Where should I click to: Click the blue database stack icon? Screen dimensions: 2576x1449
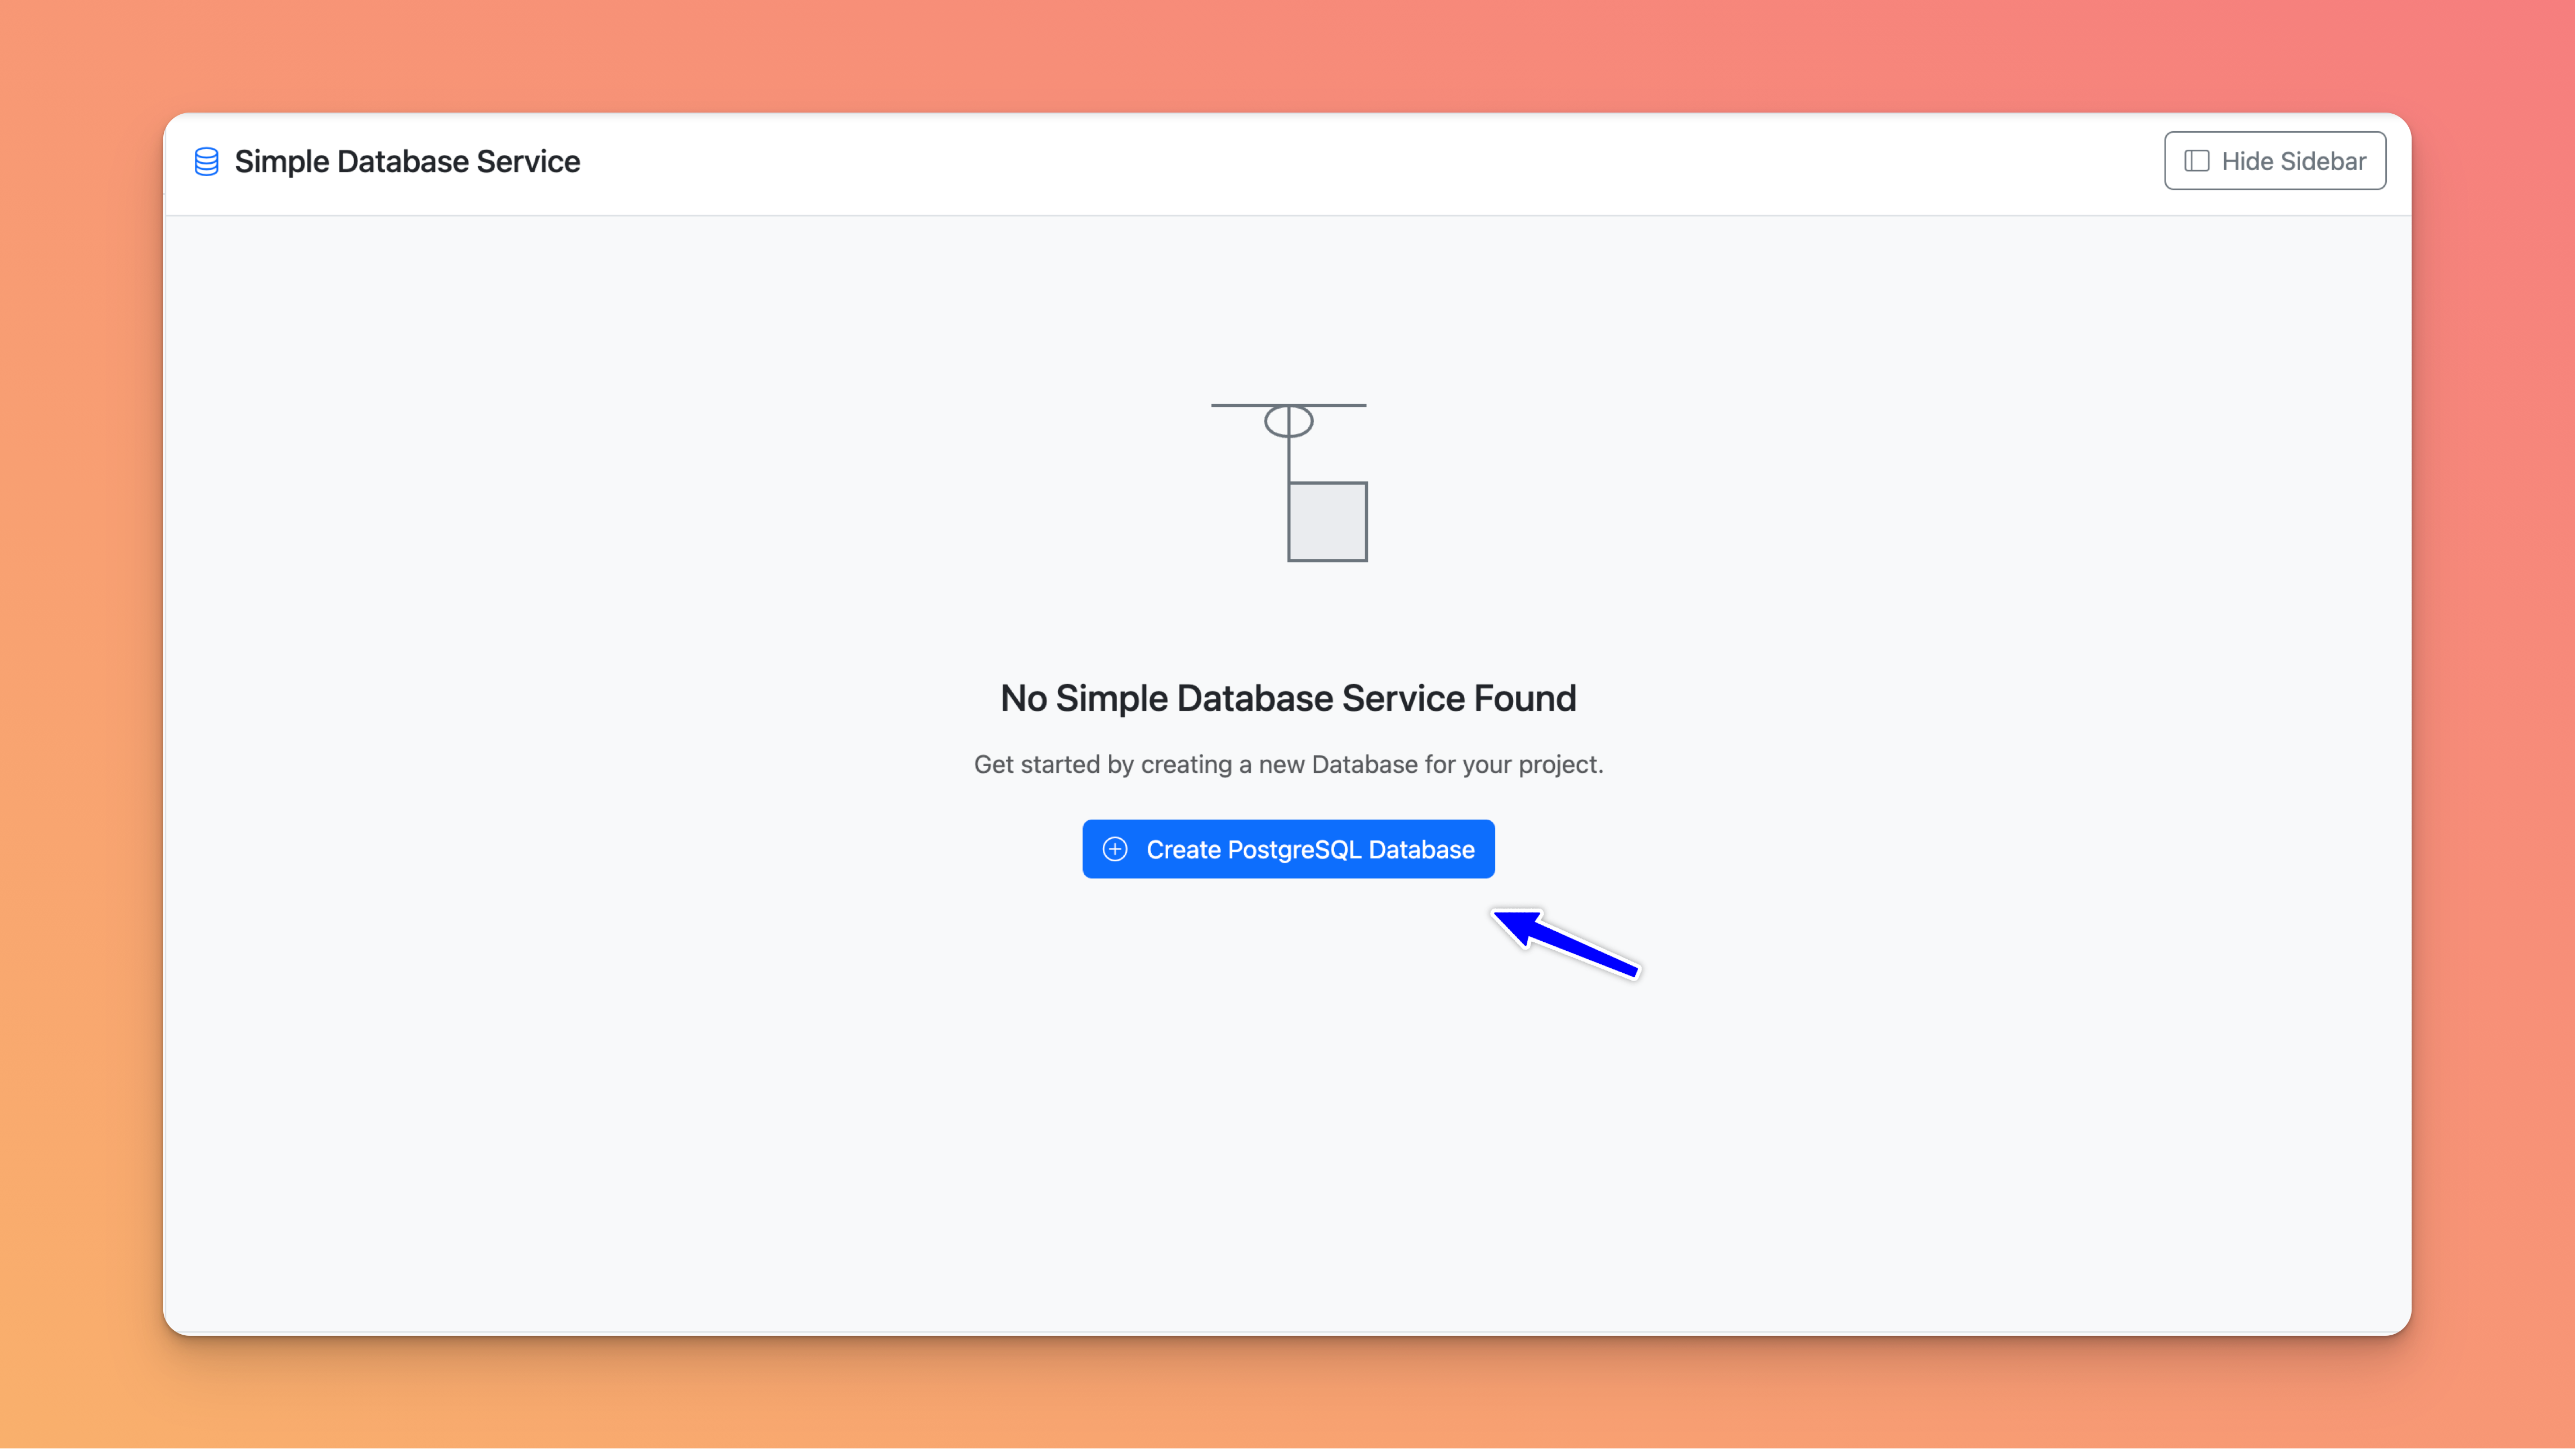point(206,161)
